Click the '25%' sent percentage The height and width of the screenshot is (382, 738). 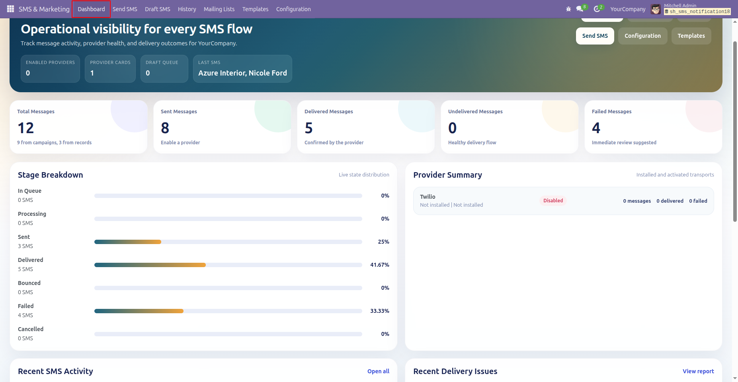tap(384, 242)
